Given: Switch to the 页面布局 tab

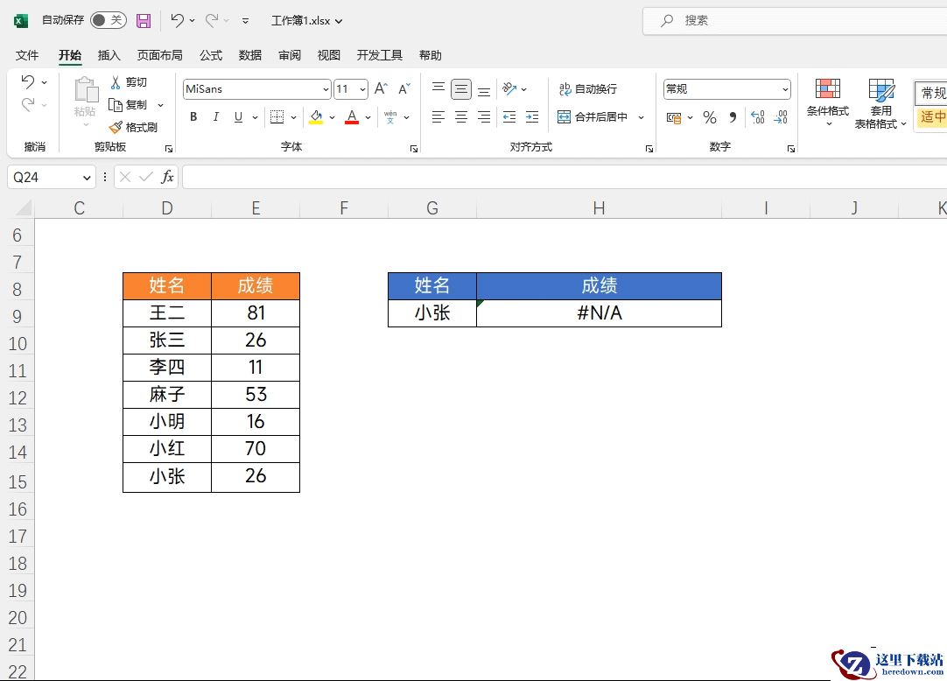Looking at the screenshot, I should coord(159,55).
